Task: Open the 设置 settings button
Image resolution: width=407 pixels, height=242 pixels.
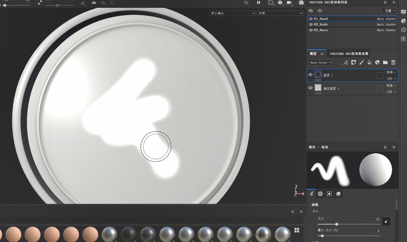Action: [389, 11]
